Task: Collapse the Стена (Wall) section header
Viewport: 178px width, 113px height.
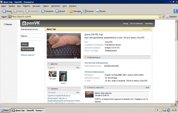Action: 117,87
